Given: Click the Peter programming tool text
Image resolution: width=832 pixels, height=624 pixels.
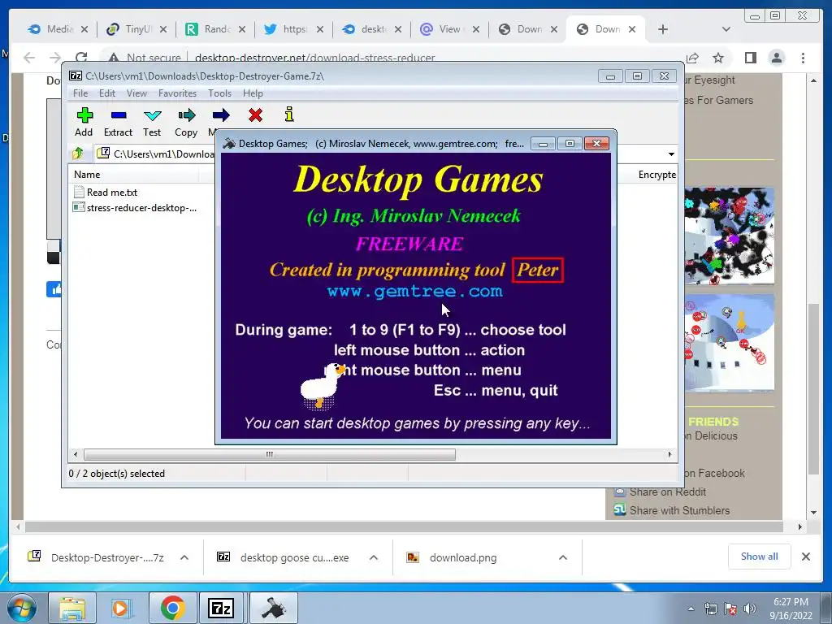Looking at the screenshot, I should pyautogui.click(x=538, y=270).
